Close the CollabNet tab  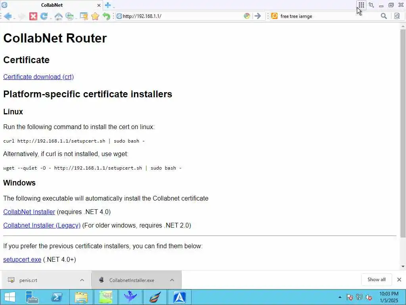[99, 5]
